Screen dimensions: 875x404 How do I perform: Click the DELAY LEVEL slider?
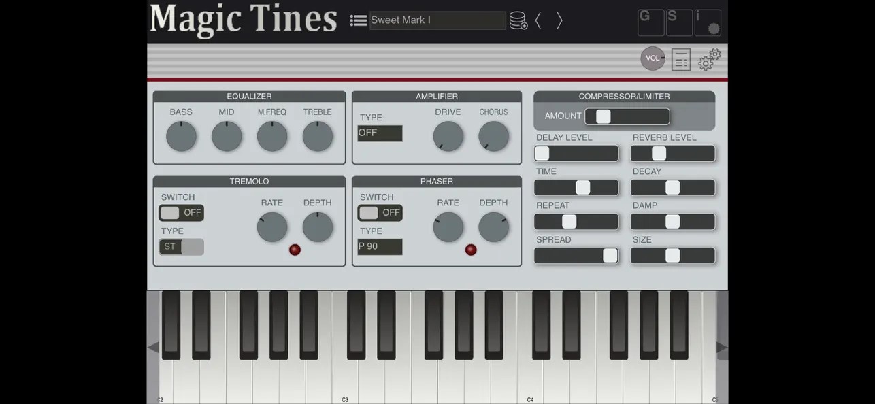(x=576, y=154)
